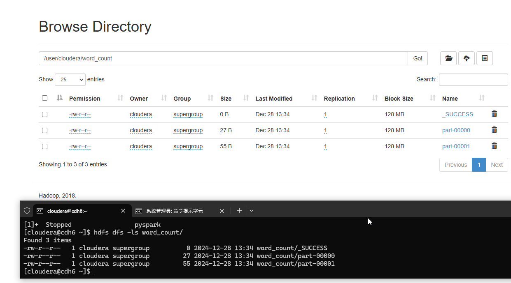
Task: Sort by Last Modified column arrows
Action: tap(315, 98)
